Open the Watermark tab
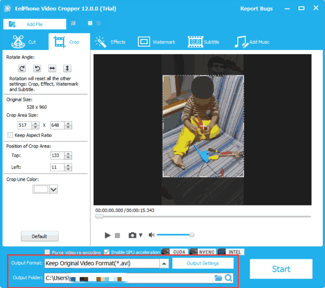 (x=157, y=42)
